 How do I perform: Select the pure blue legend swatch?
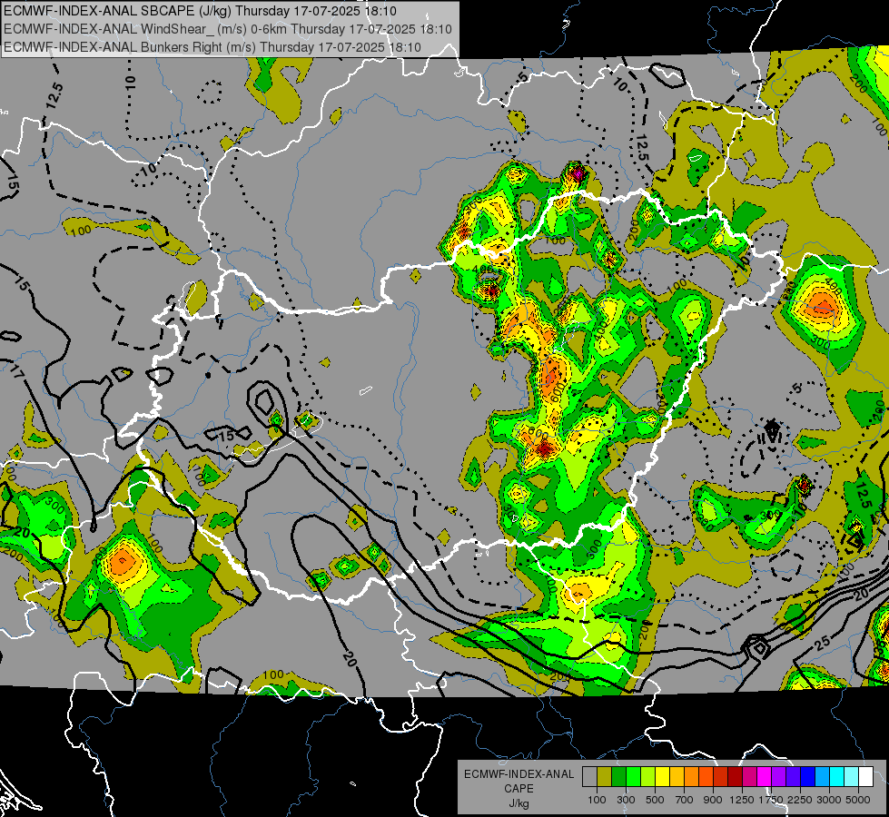click(807, 776)
